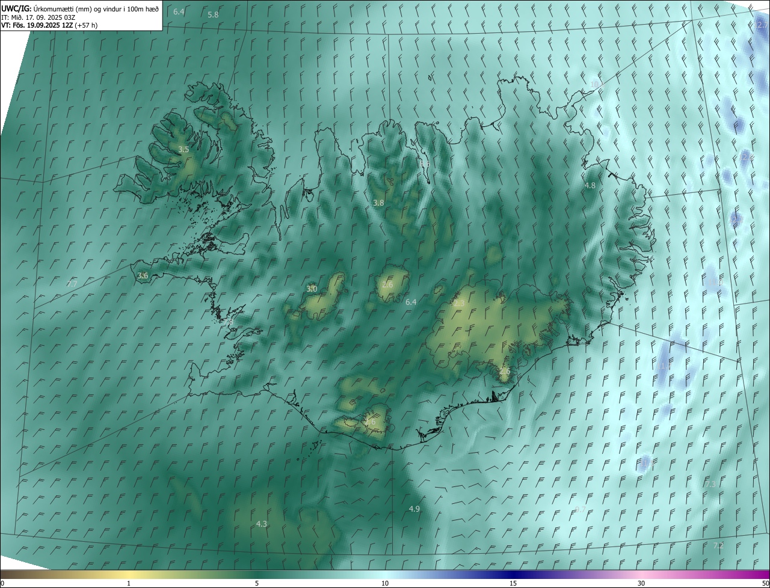Click the 4.9 value label
The width and height of the screenshot is (770, 588).
pyautogui.click(x=414, y=509)
